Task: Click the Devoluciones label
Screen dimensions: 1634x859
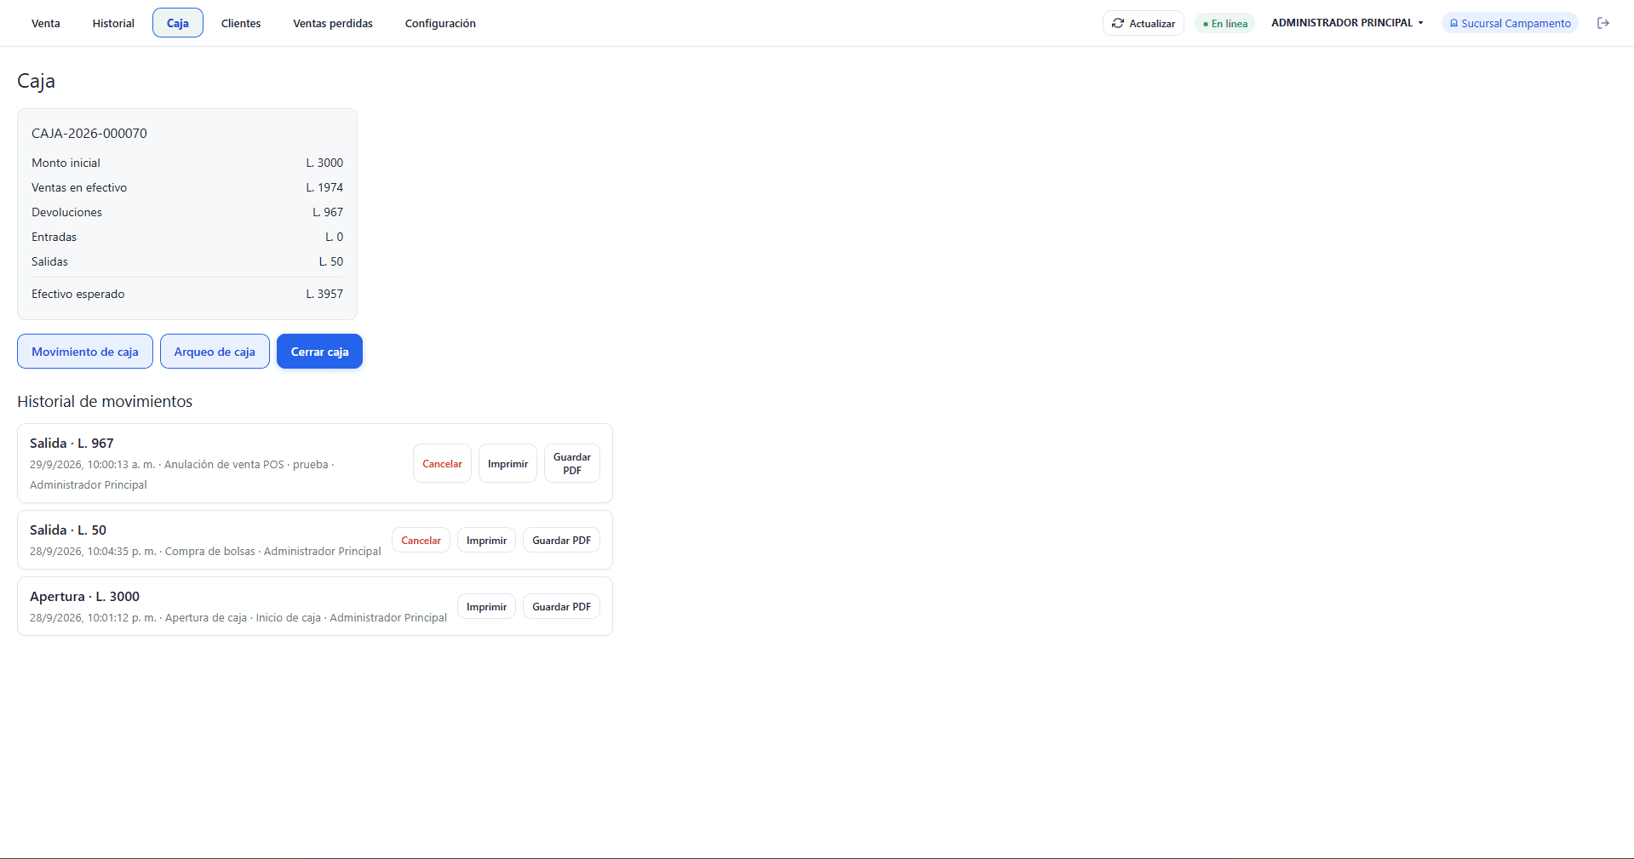Action: [x=66, y=212]
